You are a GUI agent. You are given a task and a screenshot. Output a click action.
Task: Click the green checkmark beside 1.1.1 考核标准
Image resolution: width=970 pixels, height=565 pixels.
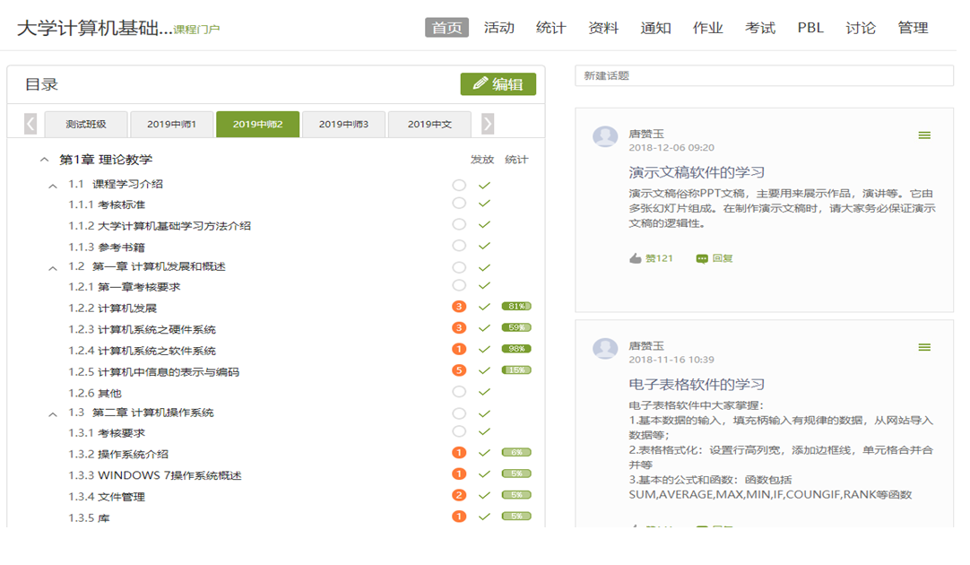tap(484, 204)
